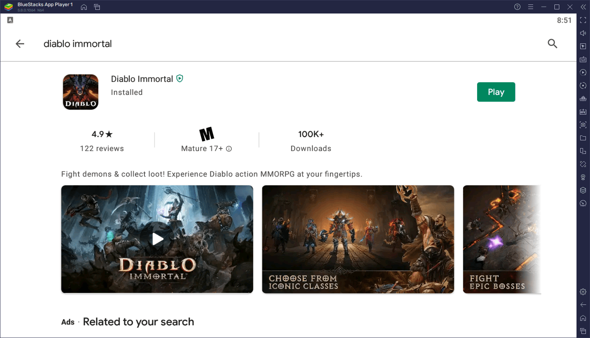Screen dimensions: 590x338
Task: Play the Diablo Immortal trailer video
Action: (x=157, y=239)
